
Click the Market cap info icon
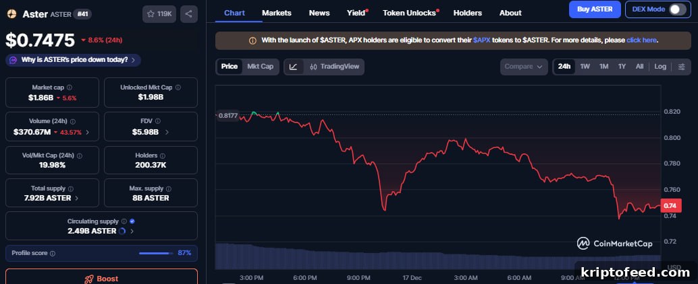click(x=70, y=88)
